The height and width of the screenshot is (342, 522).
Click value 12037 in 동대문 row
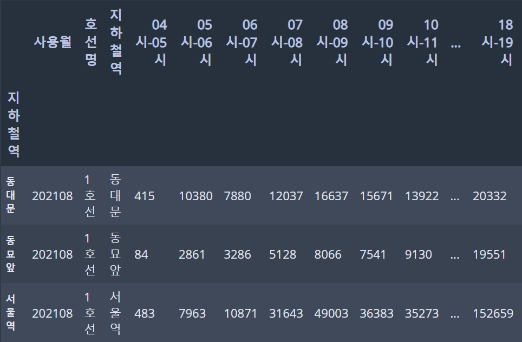click(x=286, y=196)
